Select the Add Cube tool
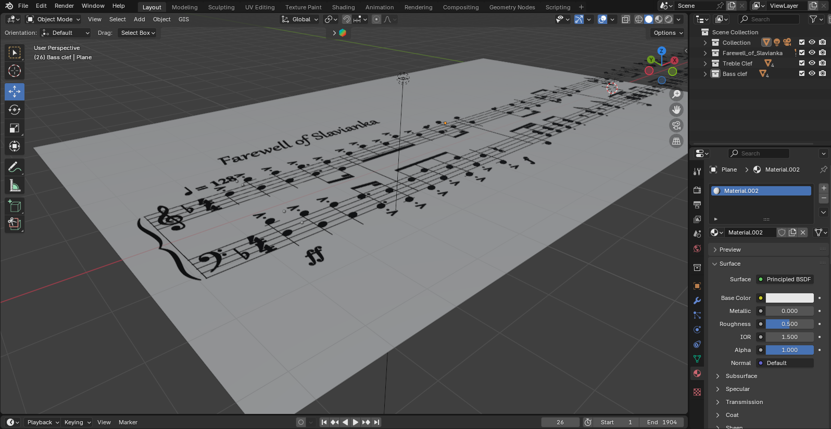Screen dimensions: 831x429 [15, 206]
